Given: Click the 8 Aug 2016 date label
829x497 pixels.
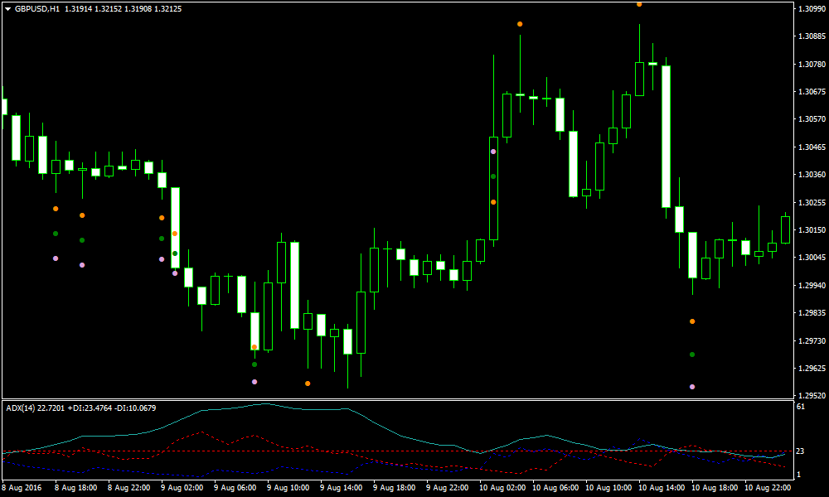Looking at the screenshot, I should coord(21,487).
